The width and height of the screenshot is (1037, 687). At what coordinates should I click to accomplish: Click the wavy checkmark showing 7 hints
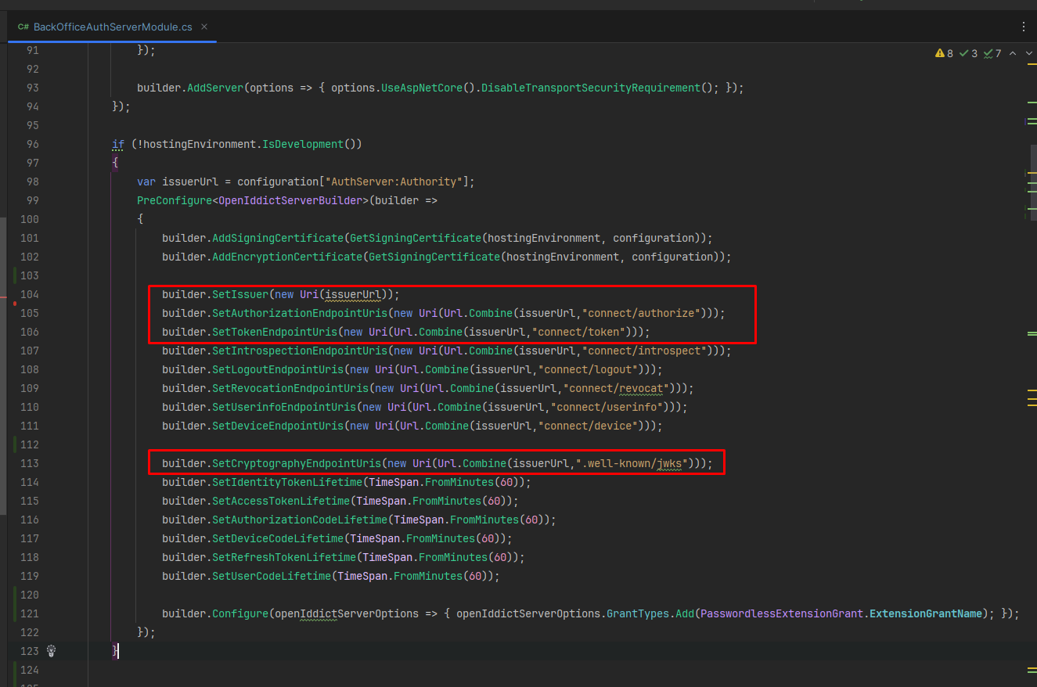[x=992, y=53]
